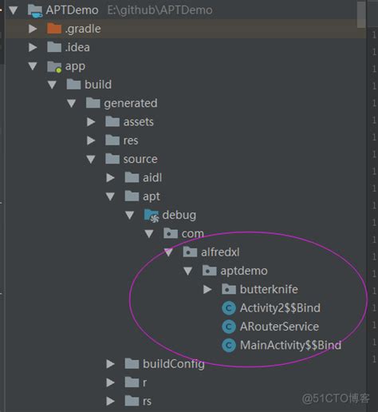The height and width of the screenshot is (412, 378).
Task: Click the butterknife package icon
Action: pyautogui.click(x=229, y=289)
